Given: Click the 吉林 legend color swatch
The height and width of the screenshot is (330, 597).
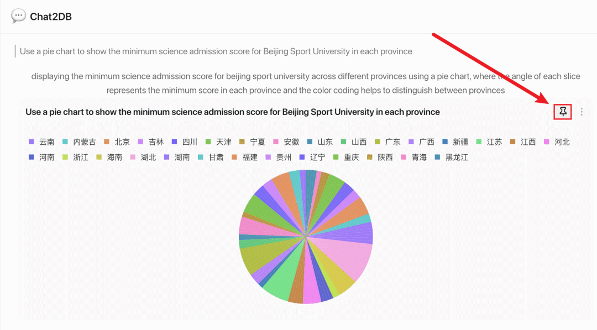Looking at the screenshot, I should pyautogui.click(x=140, y=142).
